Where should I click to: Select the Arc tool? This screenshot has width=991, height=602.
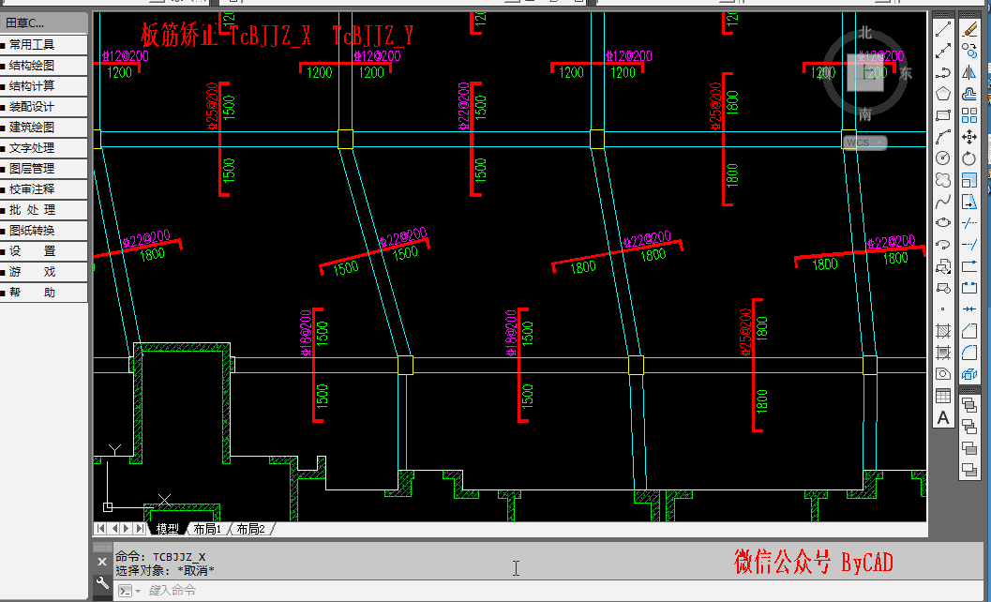[x=943, y=137]
